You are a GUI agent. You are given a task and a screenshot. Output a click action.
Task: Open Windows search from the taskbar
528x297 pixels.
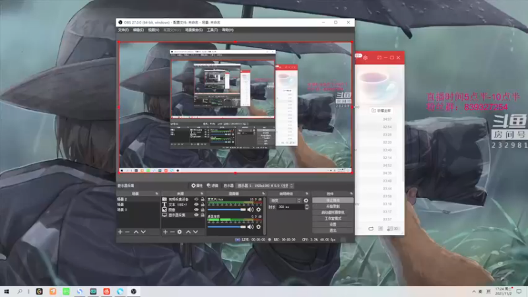(20, 291)
